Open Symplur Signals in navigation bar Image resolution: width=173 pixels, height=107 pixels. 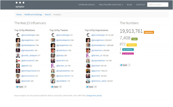coord(87,5)
